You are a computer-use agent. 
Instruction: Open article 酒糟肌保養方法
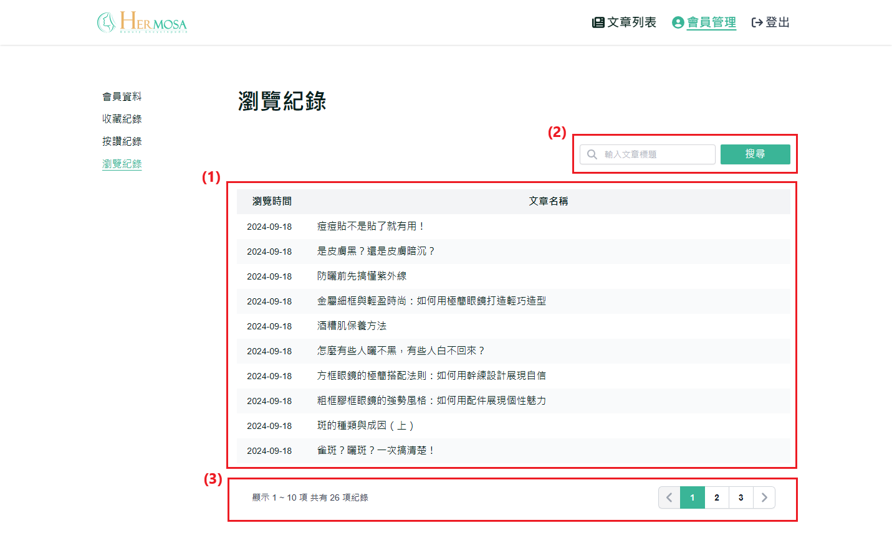352,326
